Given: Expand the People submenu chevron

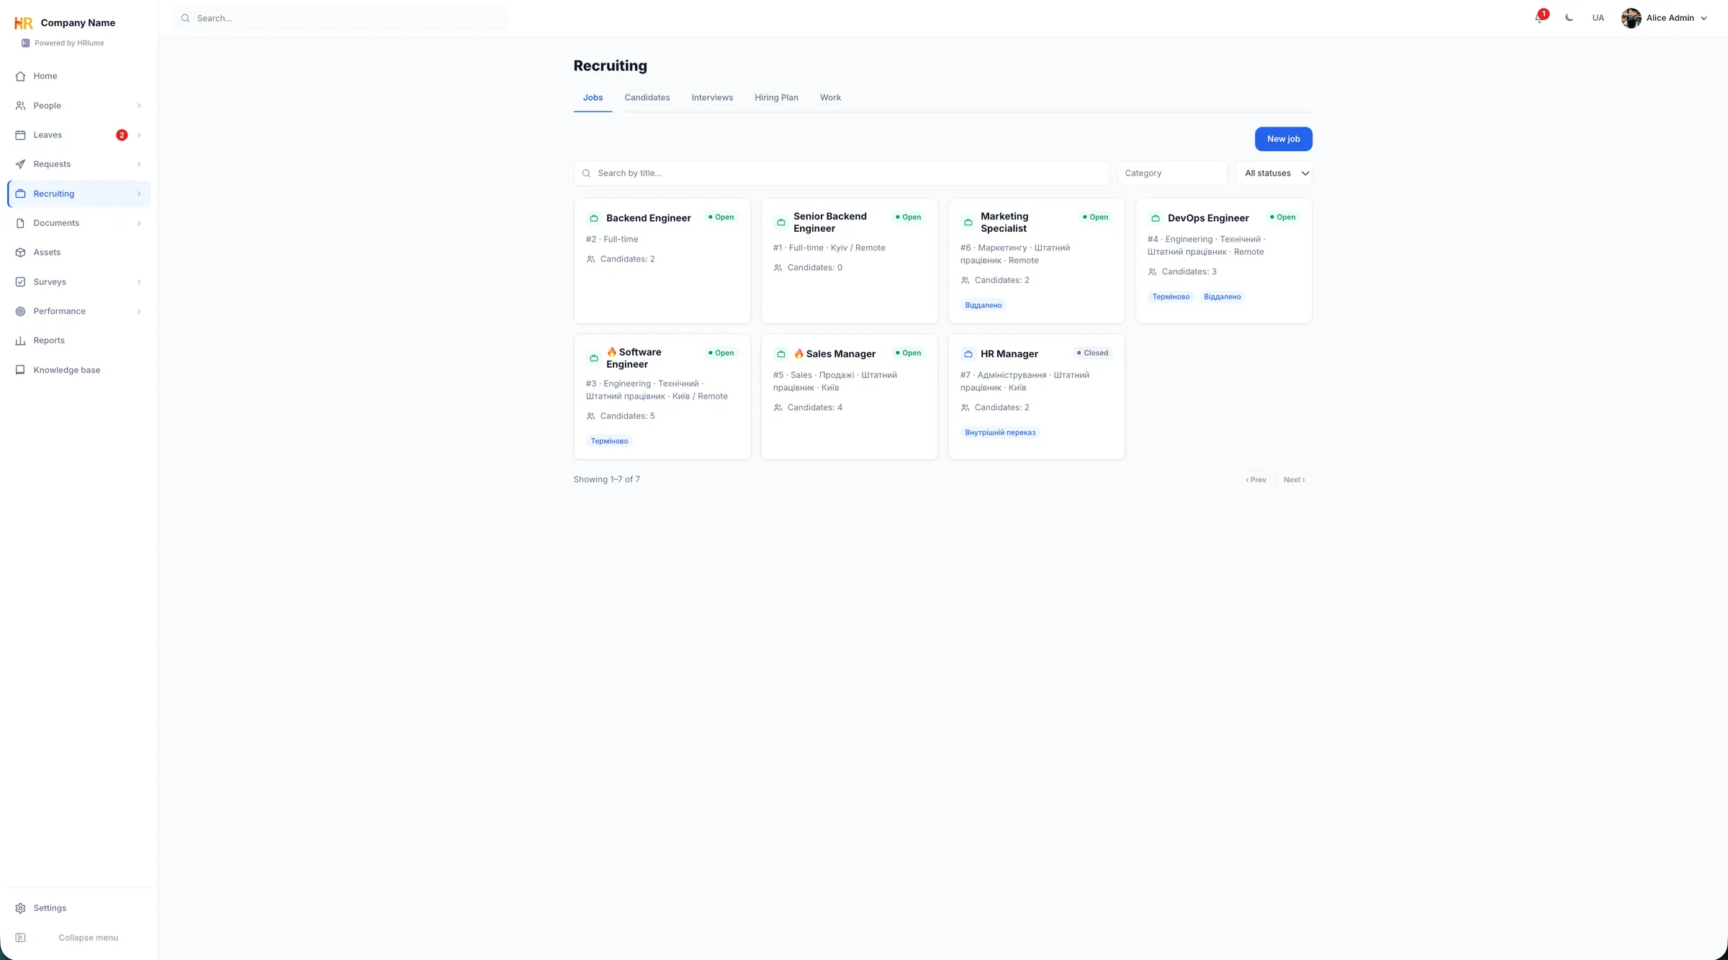Looking at the screenshot, I should (139, 106).
